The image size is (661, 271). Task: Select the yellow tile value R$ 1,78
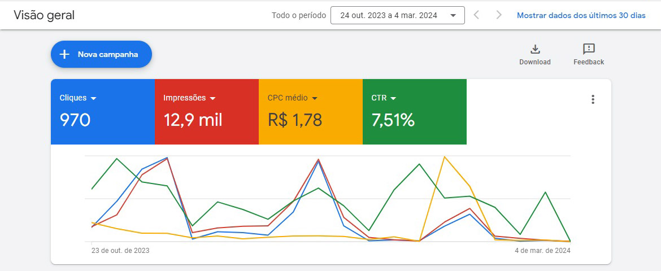tap(295, 120)
